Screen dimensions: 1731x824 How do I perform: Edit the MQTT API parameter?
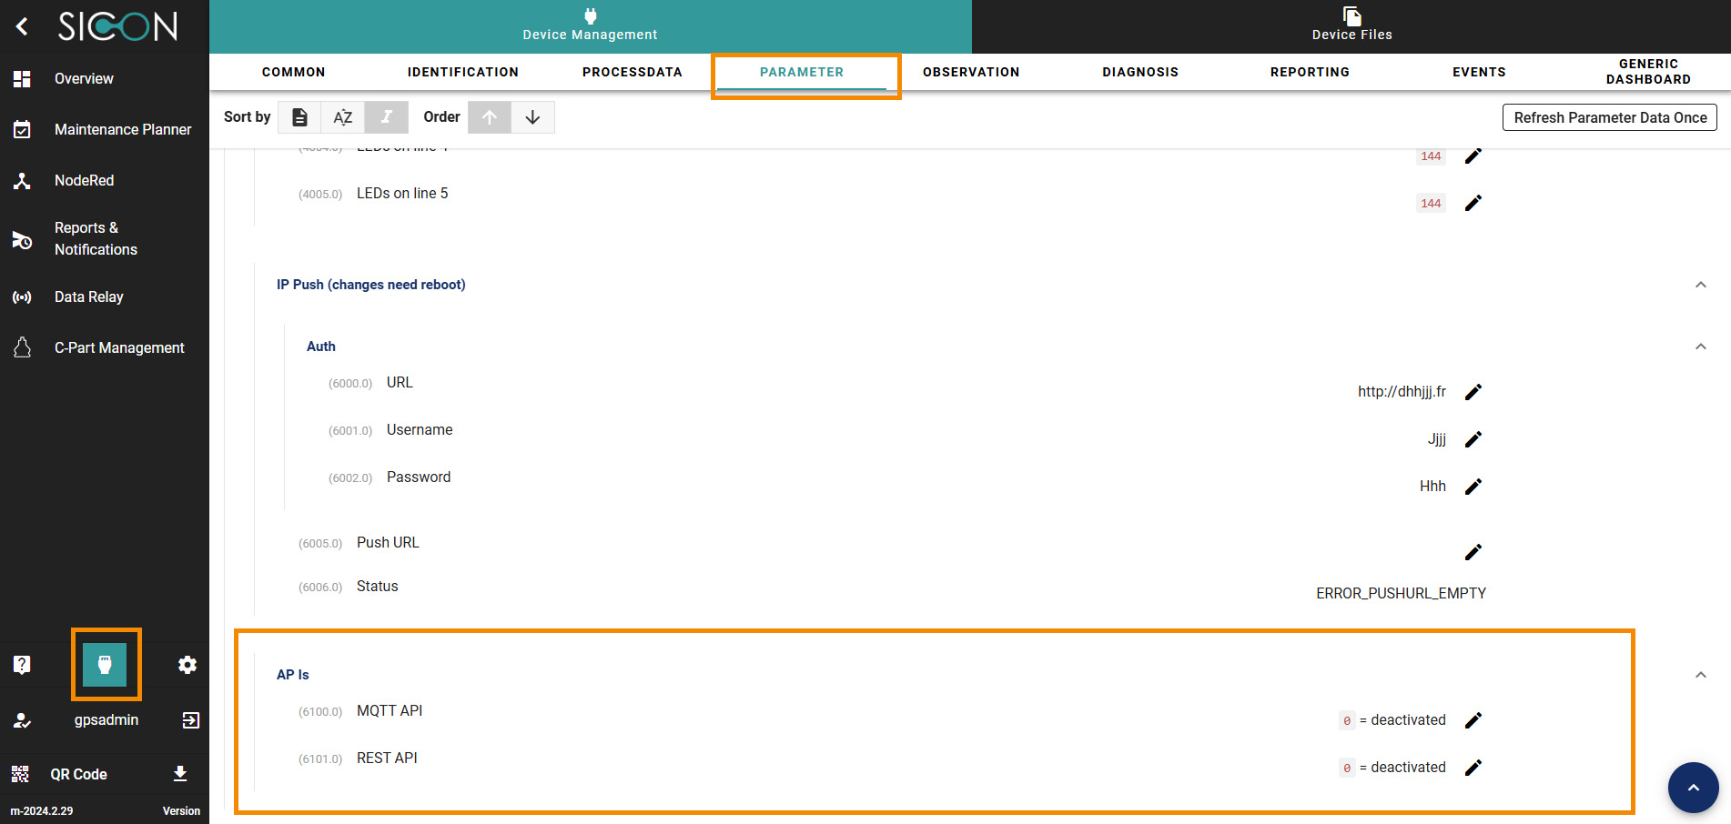(1473, 720)
